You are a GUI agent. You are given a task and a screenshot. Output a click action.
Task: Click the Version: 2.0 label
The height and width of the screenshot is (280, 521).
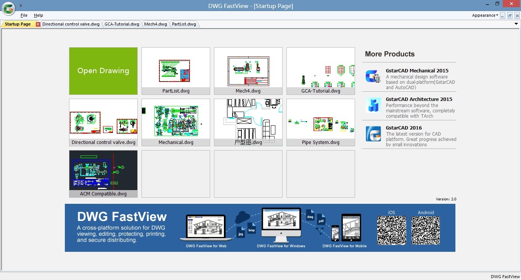click(x=446, y=199)
